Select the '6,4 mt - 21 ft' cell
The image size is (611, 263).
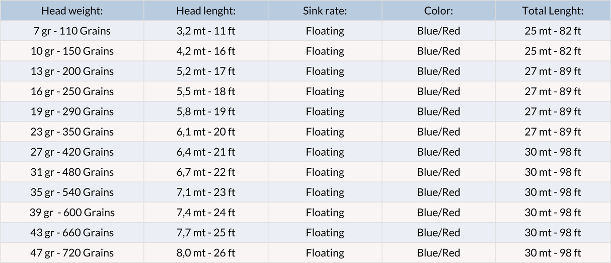206,152
